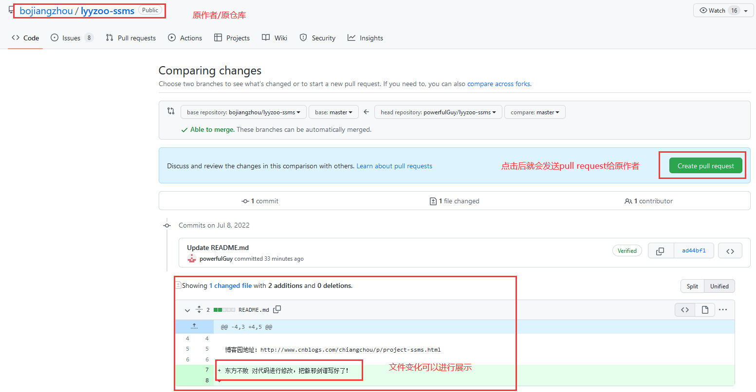Open the base: master branch dropdown
This screenshot has height=392, width=756.
pos(333,112)
